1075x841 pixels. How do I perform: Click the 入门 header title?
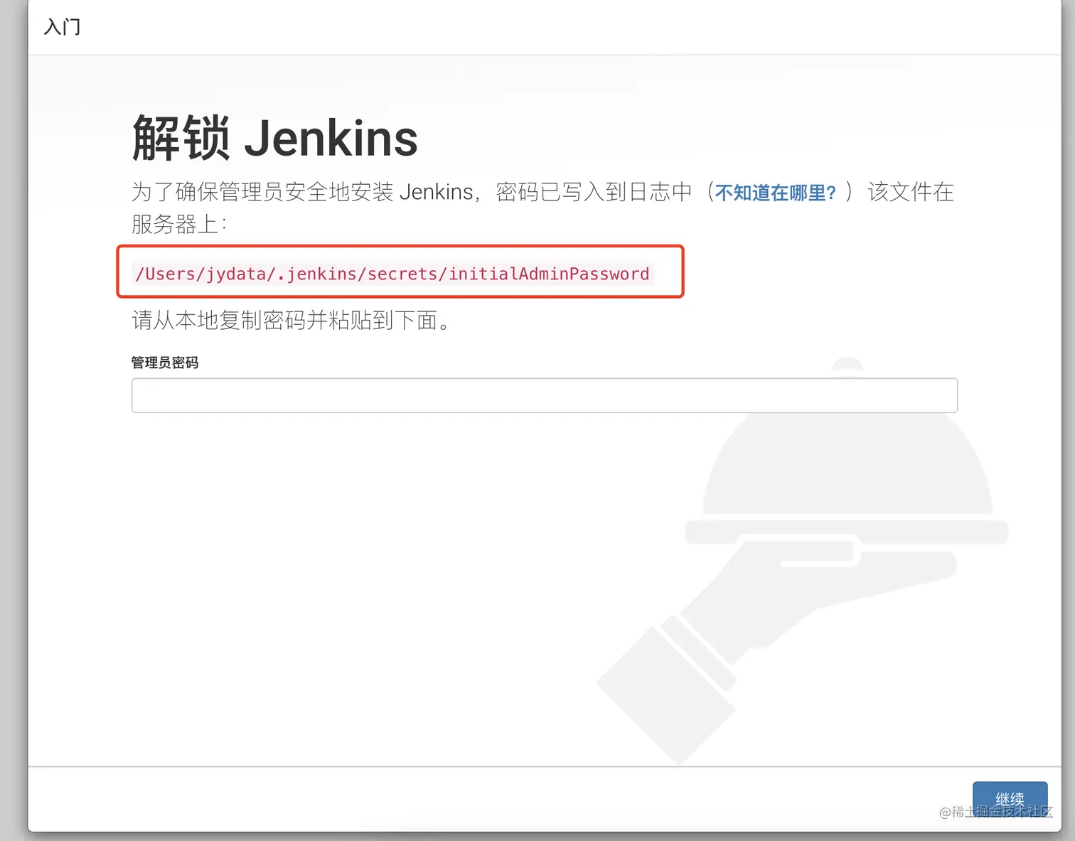click(63, 27)
